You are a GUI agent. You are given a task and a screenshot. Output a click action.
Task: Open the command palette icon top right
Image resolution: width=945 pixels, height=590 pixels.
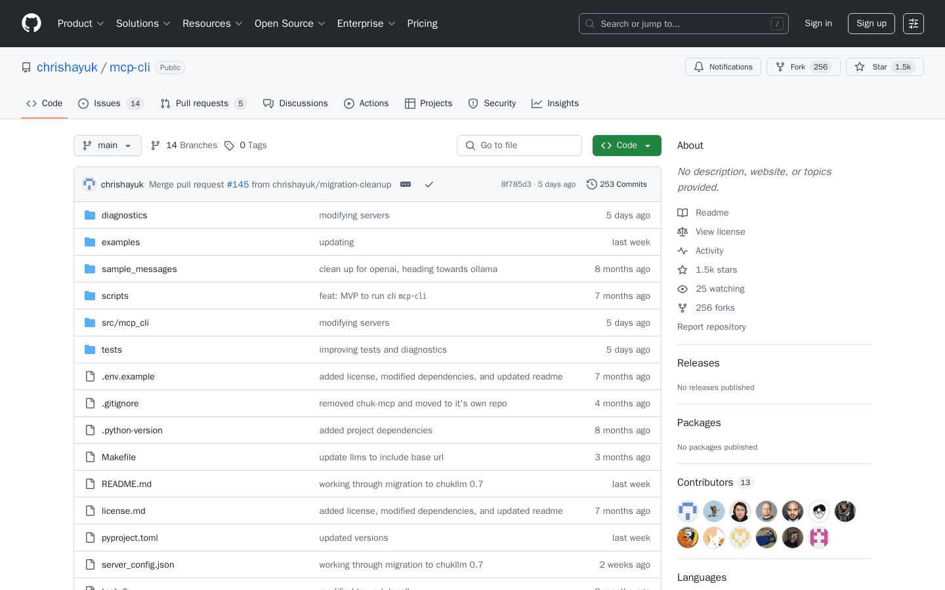(913, 23)
